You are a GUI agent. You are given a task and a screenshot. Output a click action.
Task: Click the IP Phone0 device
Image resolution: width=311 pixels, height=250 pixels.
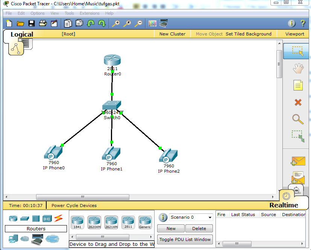click(53, 152)
